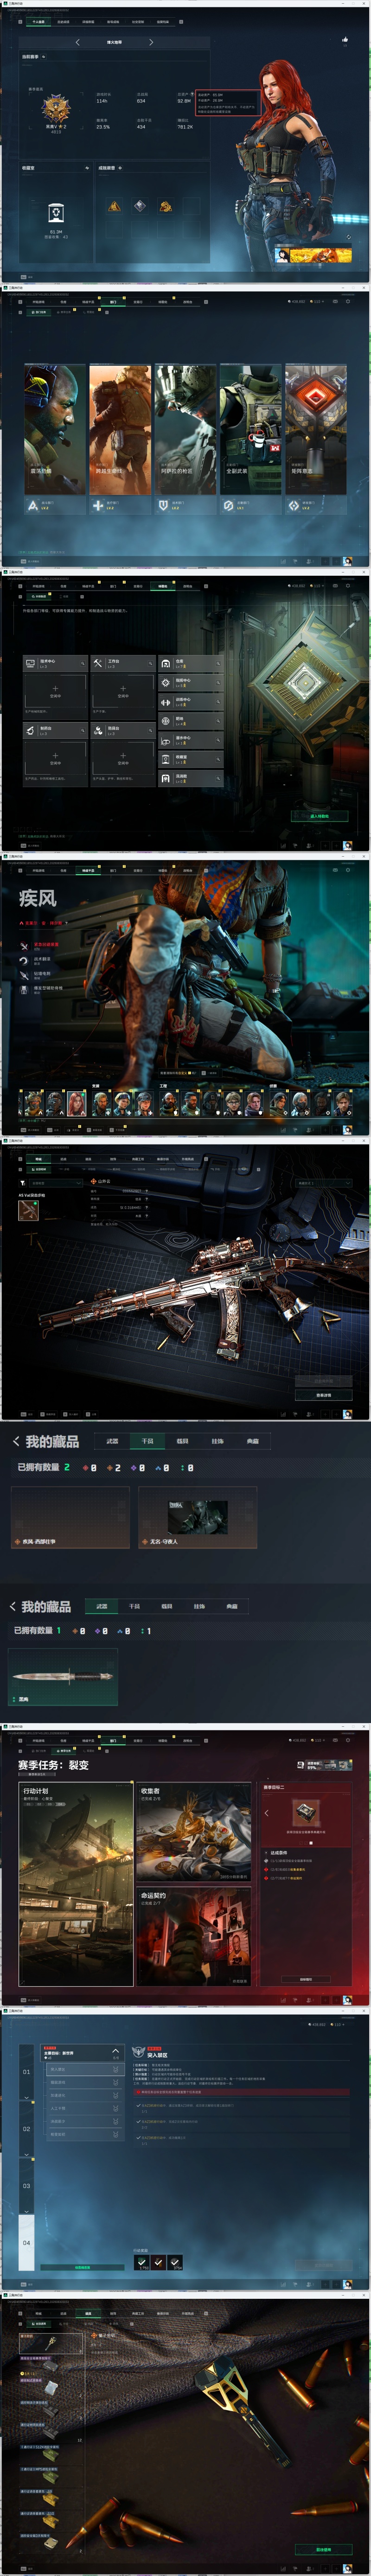
Task: Expand the down chevron below stage 01
Action: coord(27,2098)
